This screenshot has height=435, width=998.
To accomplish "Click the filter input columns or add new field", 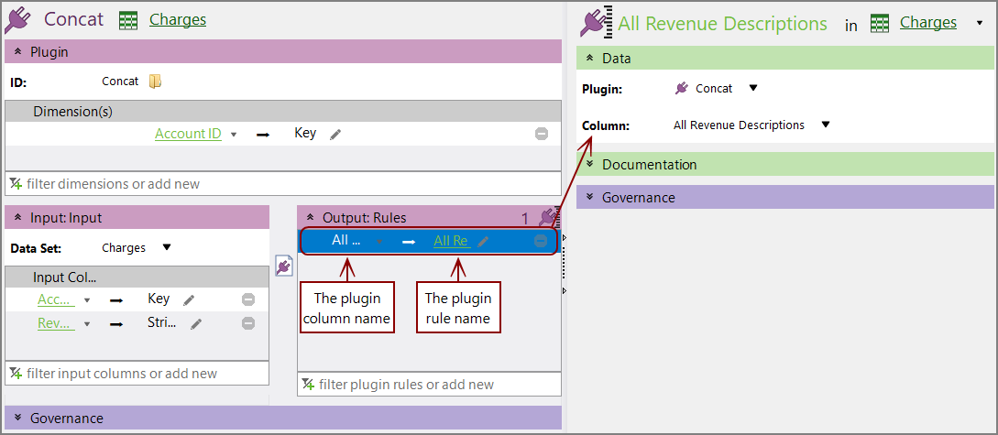I will (137, 374).
